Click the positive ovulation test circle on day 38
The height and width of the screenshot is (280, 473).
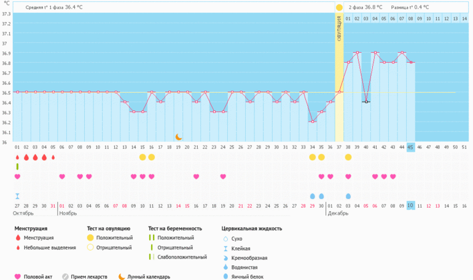pos(348,157)
